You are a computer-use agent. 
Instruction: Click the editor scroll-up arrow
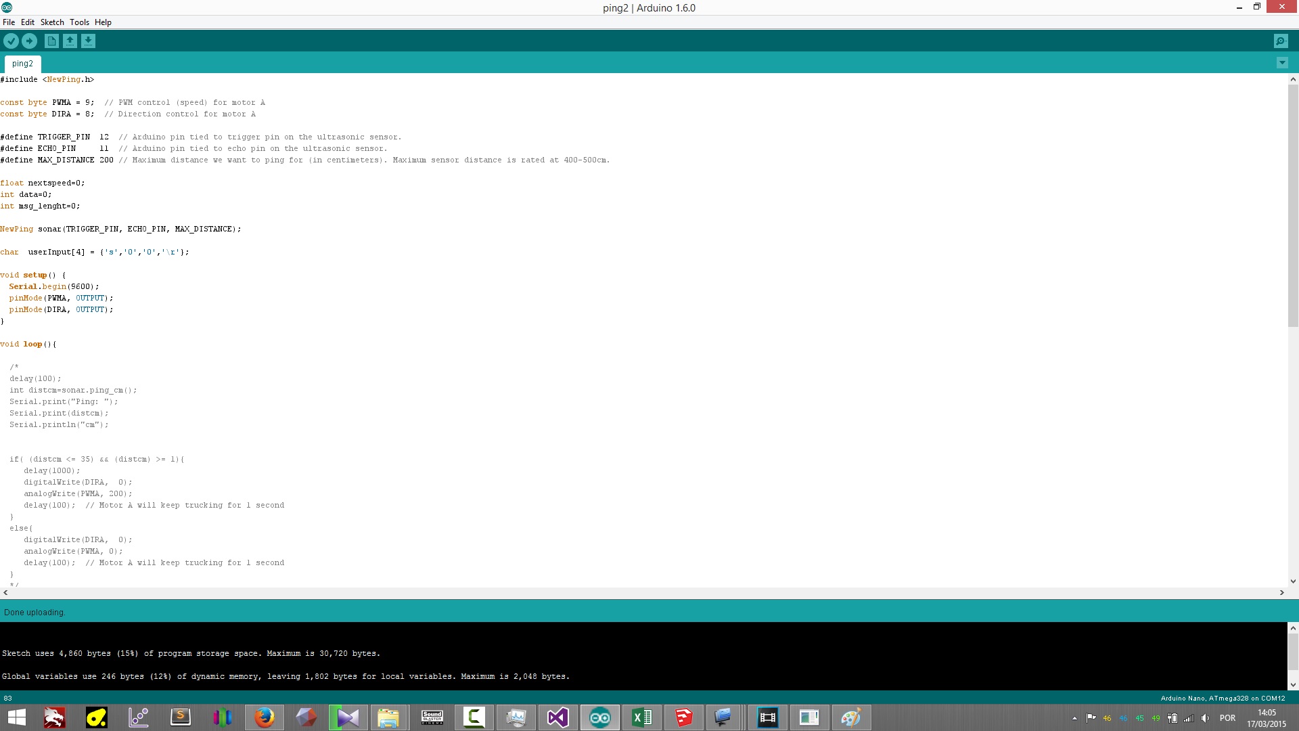(1293, 79)
